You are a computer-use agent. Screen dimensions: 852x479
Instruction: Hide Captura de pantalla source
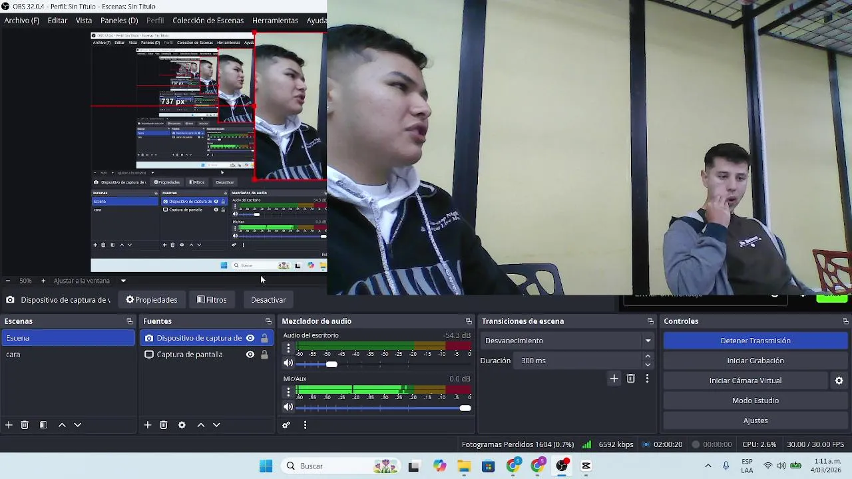250,355
